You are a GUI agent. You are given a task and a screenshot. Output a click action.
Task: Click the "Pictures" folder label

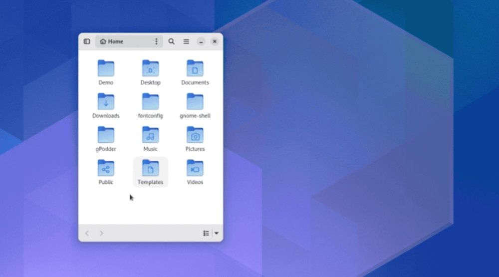pos(195,149)
